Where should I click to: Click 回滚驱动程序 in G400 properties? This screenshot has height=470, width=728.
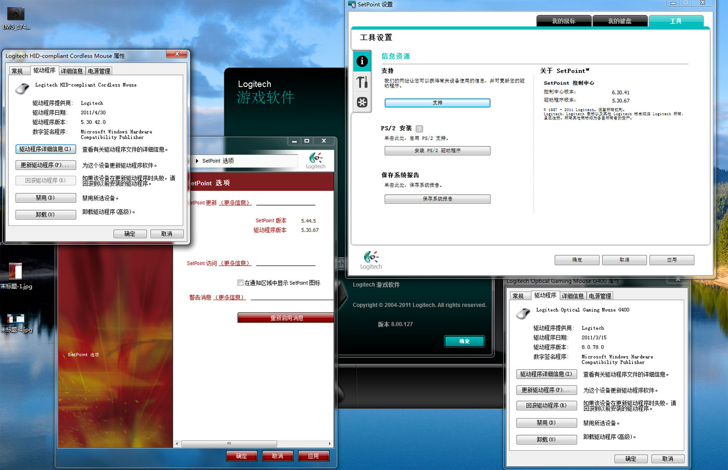coord(547,406)
